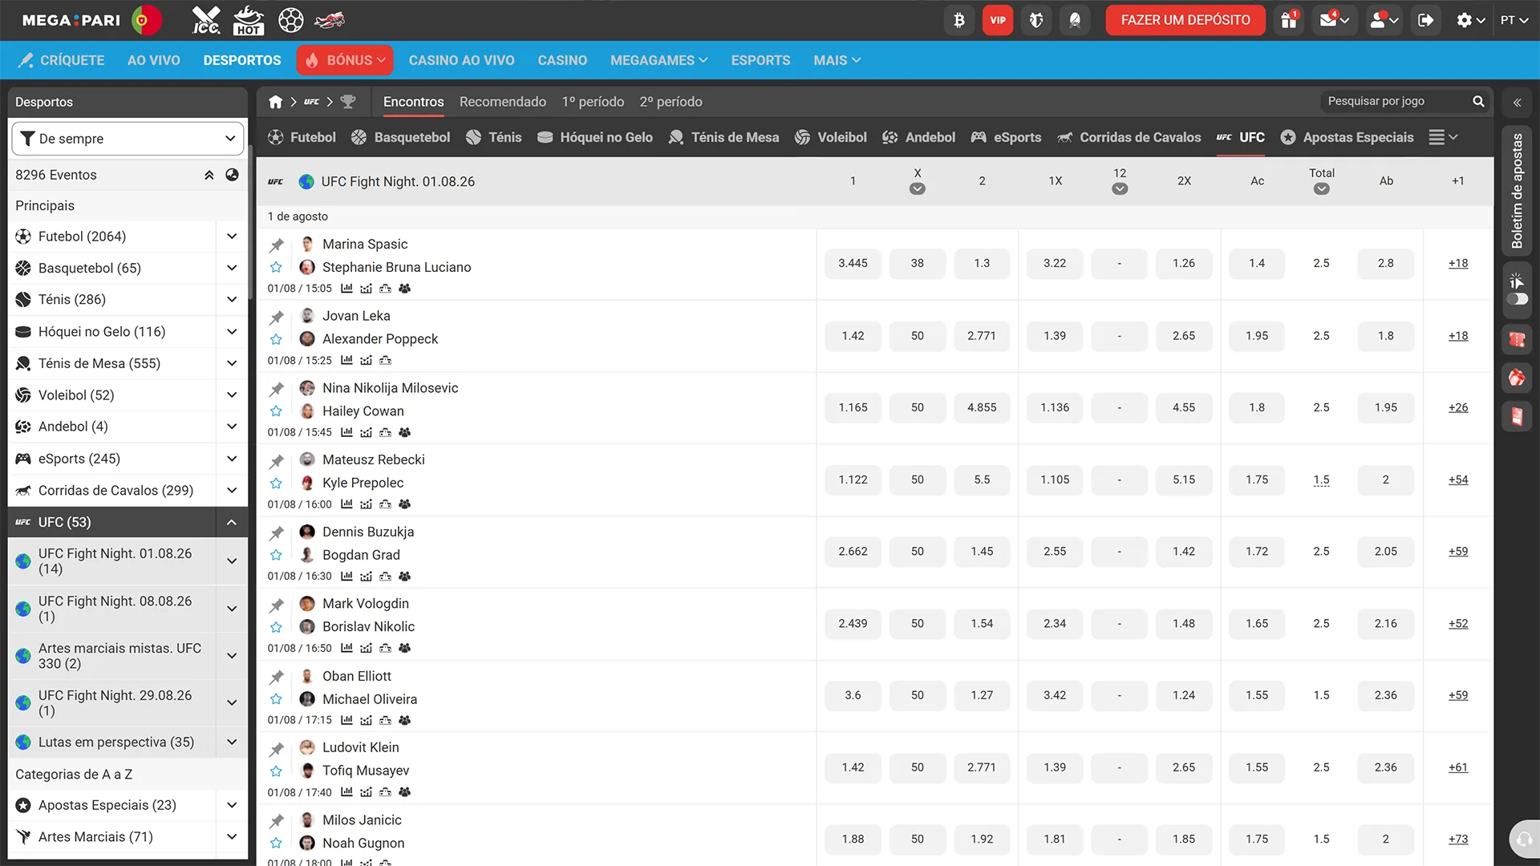This screenshot has width=1540, height=866.
Task: Collapse the UFC (53) category
Action: point(231,522)
